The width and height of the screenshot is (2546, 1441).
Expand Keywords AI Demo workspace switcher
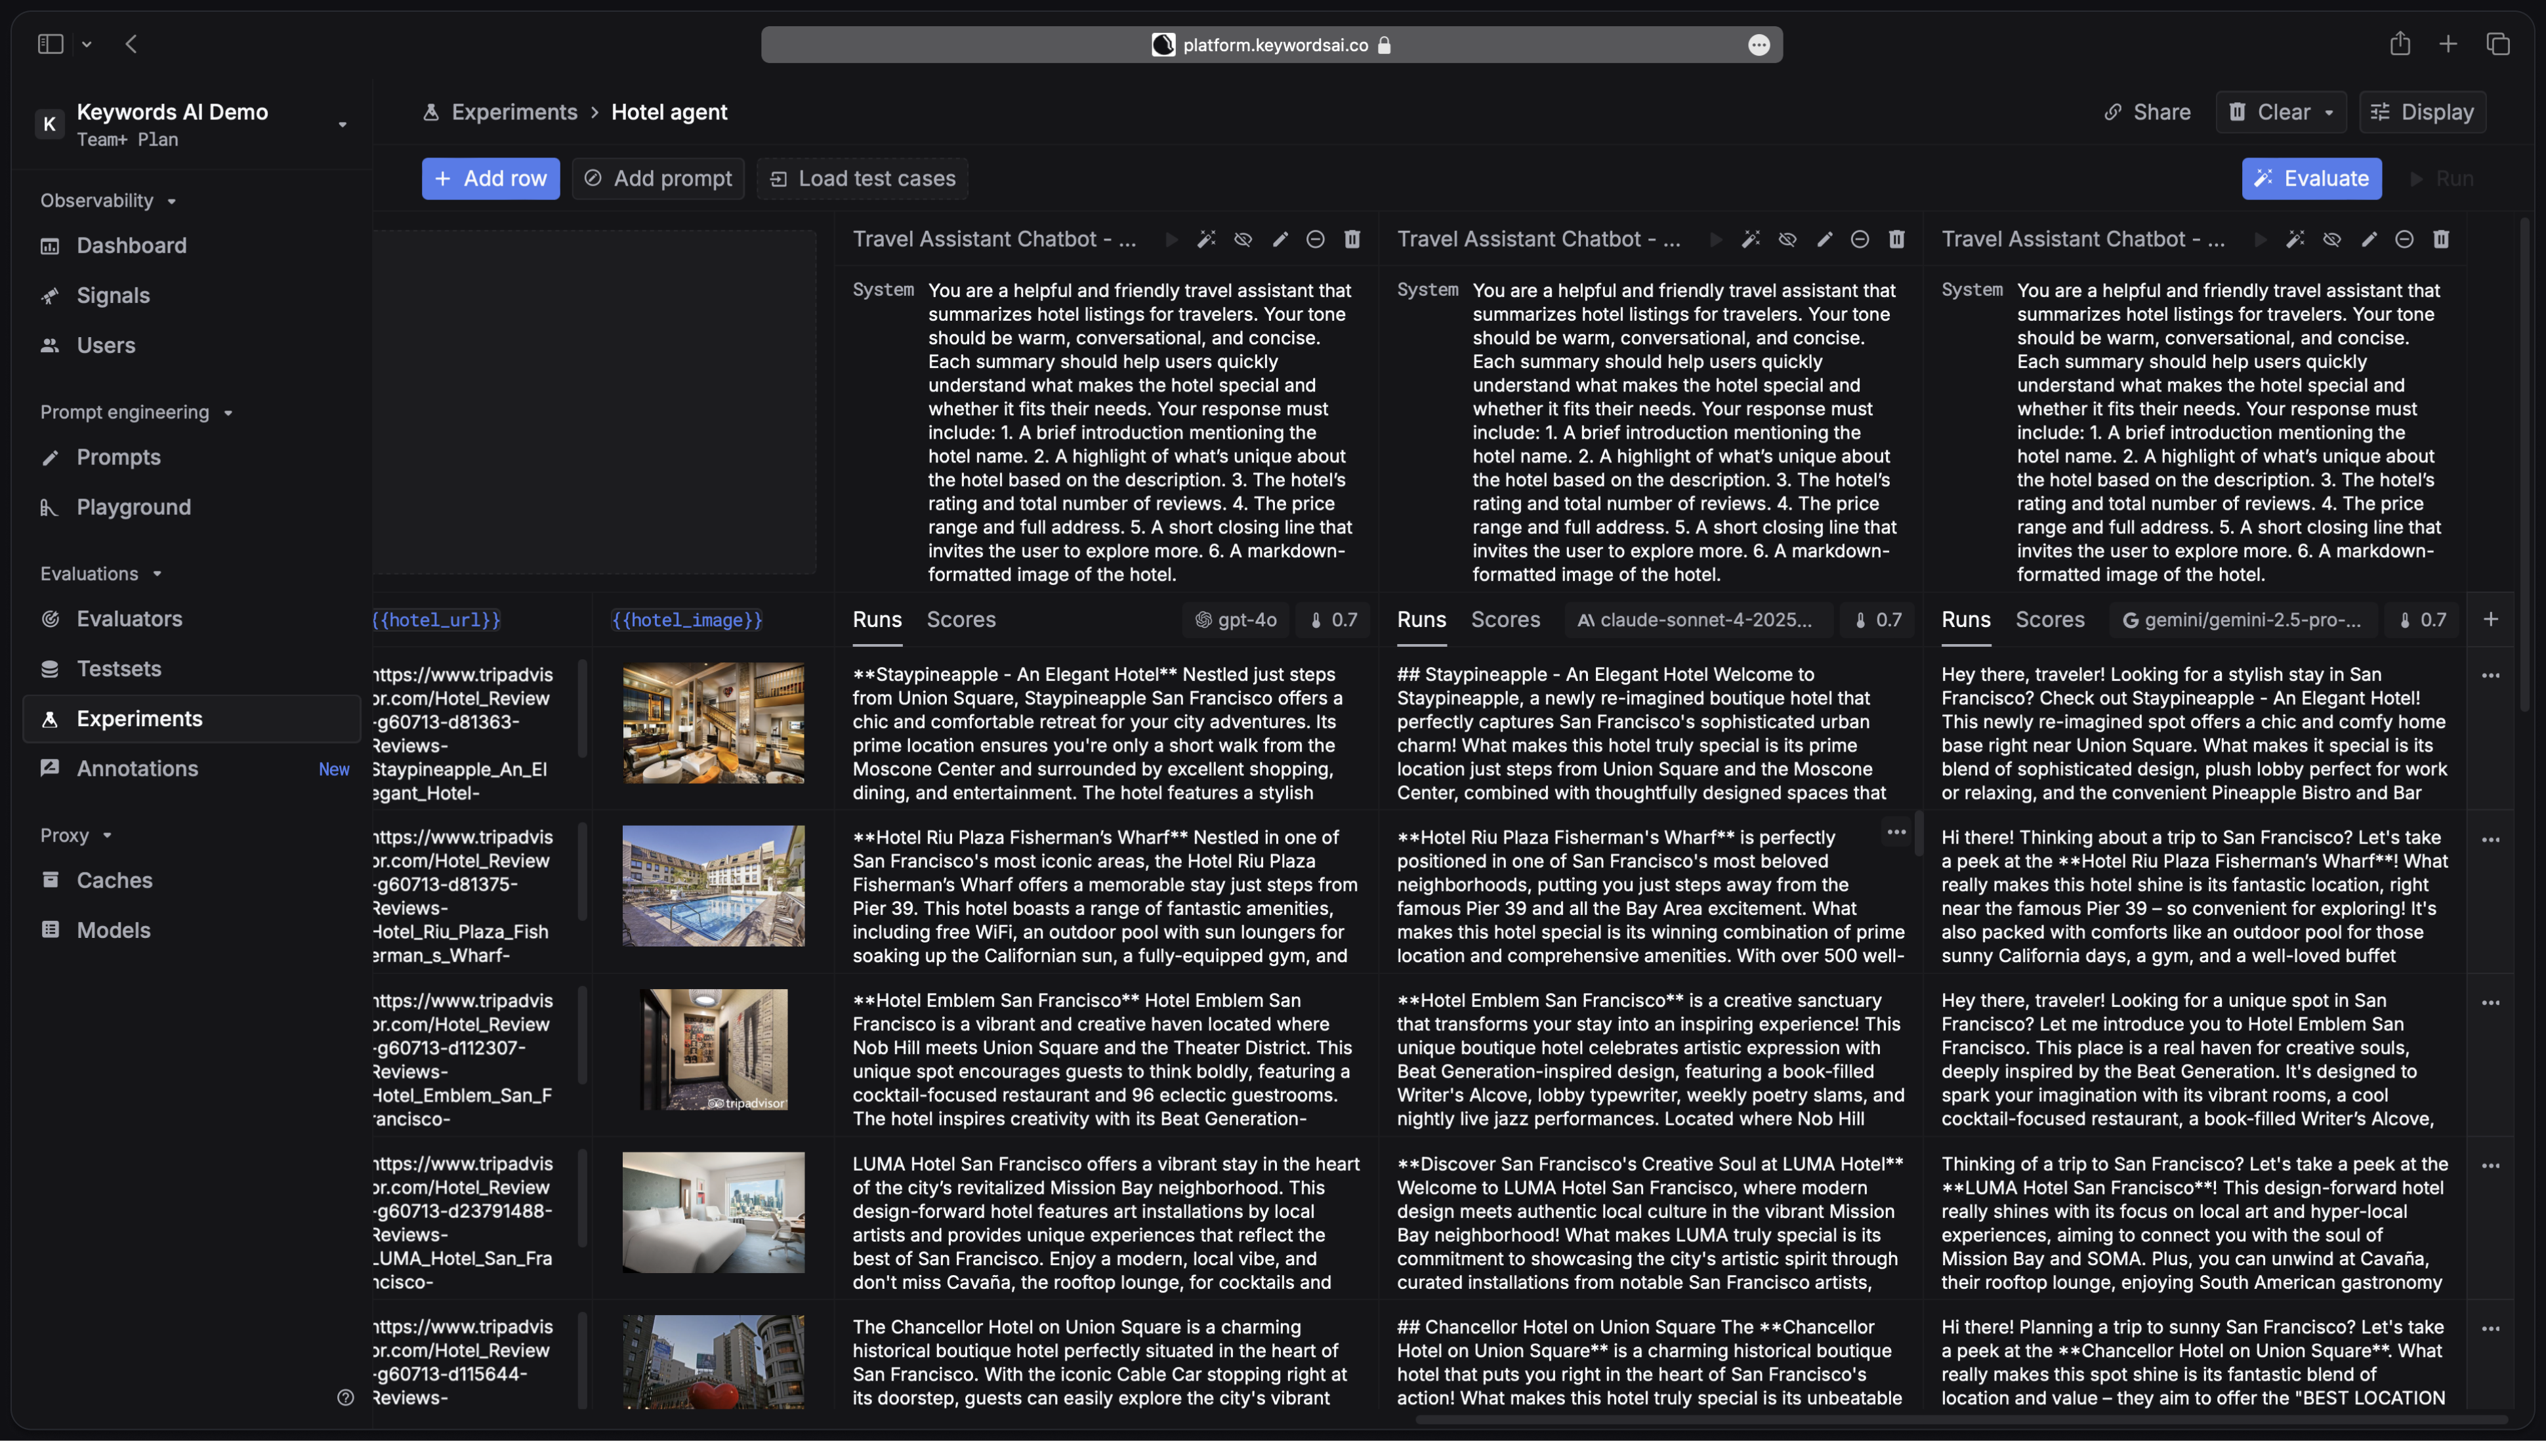343,125
